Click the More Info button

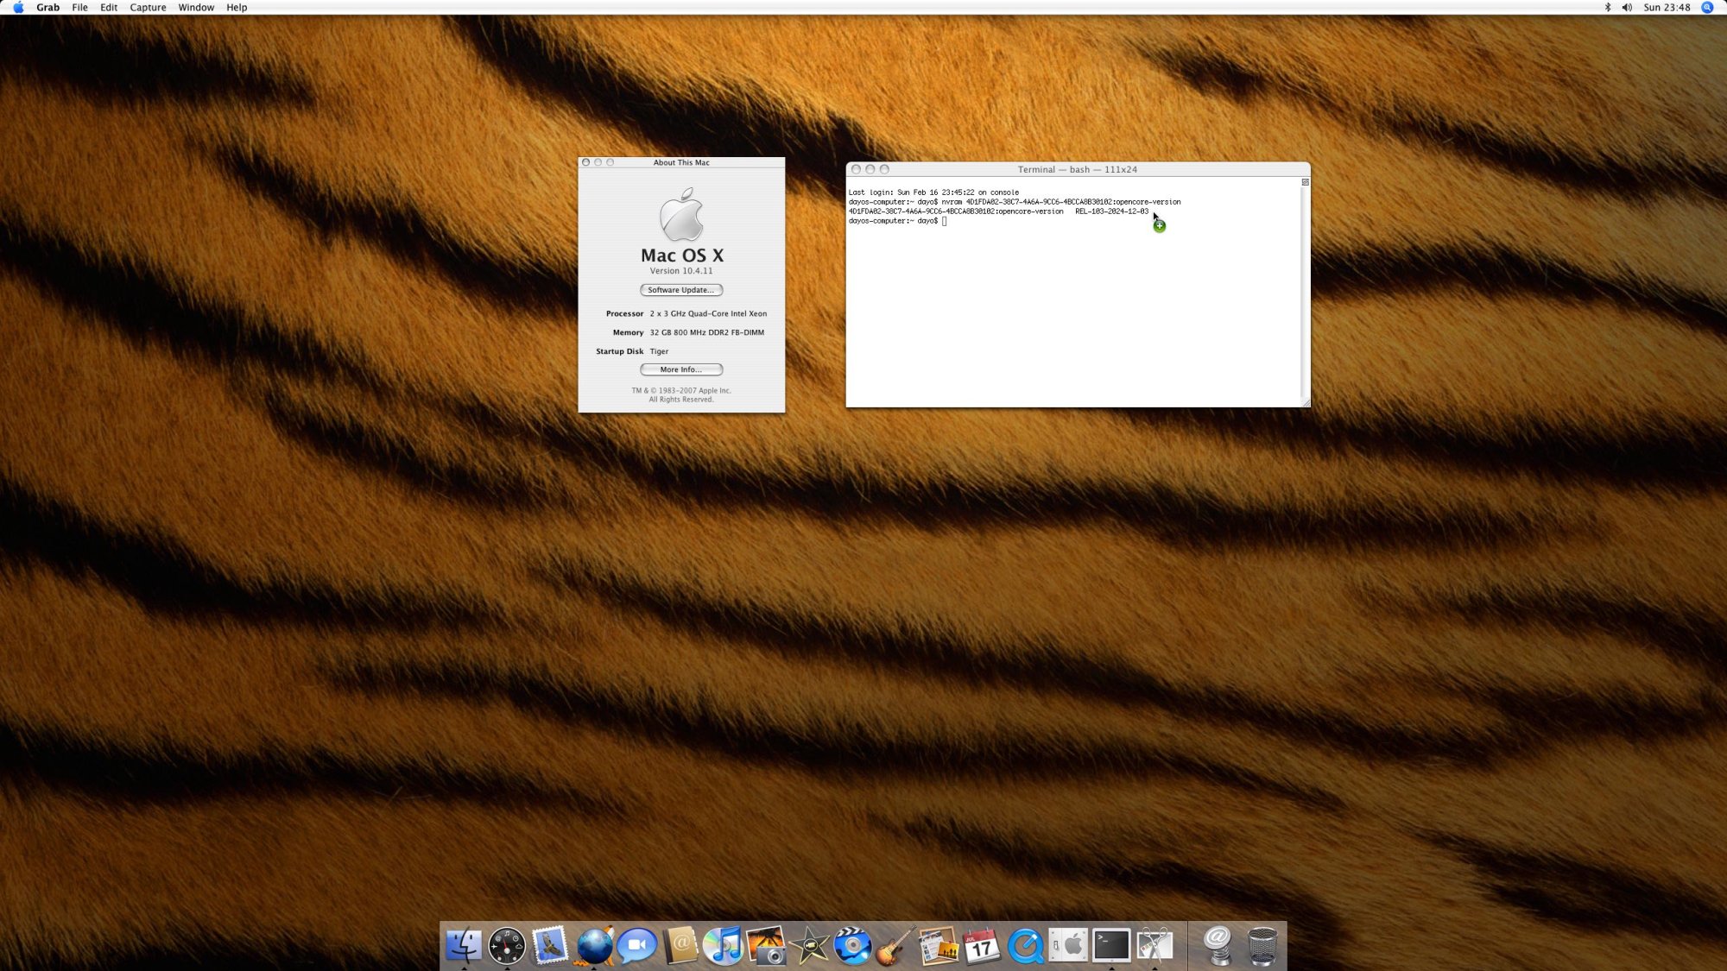click(681, 369)
